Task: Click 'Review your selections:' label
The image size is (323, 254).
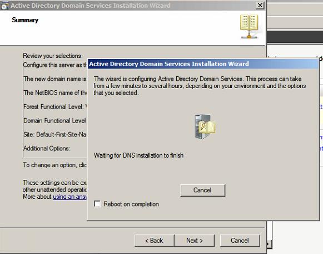Action: pos(53,56)
